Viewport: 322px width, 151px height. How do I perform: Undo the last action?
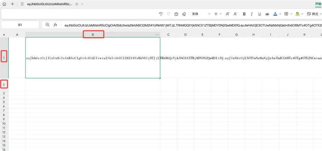pos(161,14)
